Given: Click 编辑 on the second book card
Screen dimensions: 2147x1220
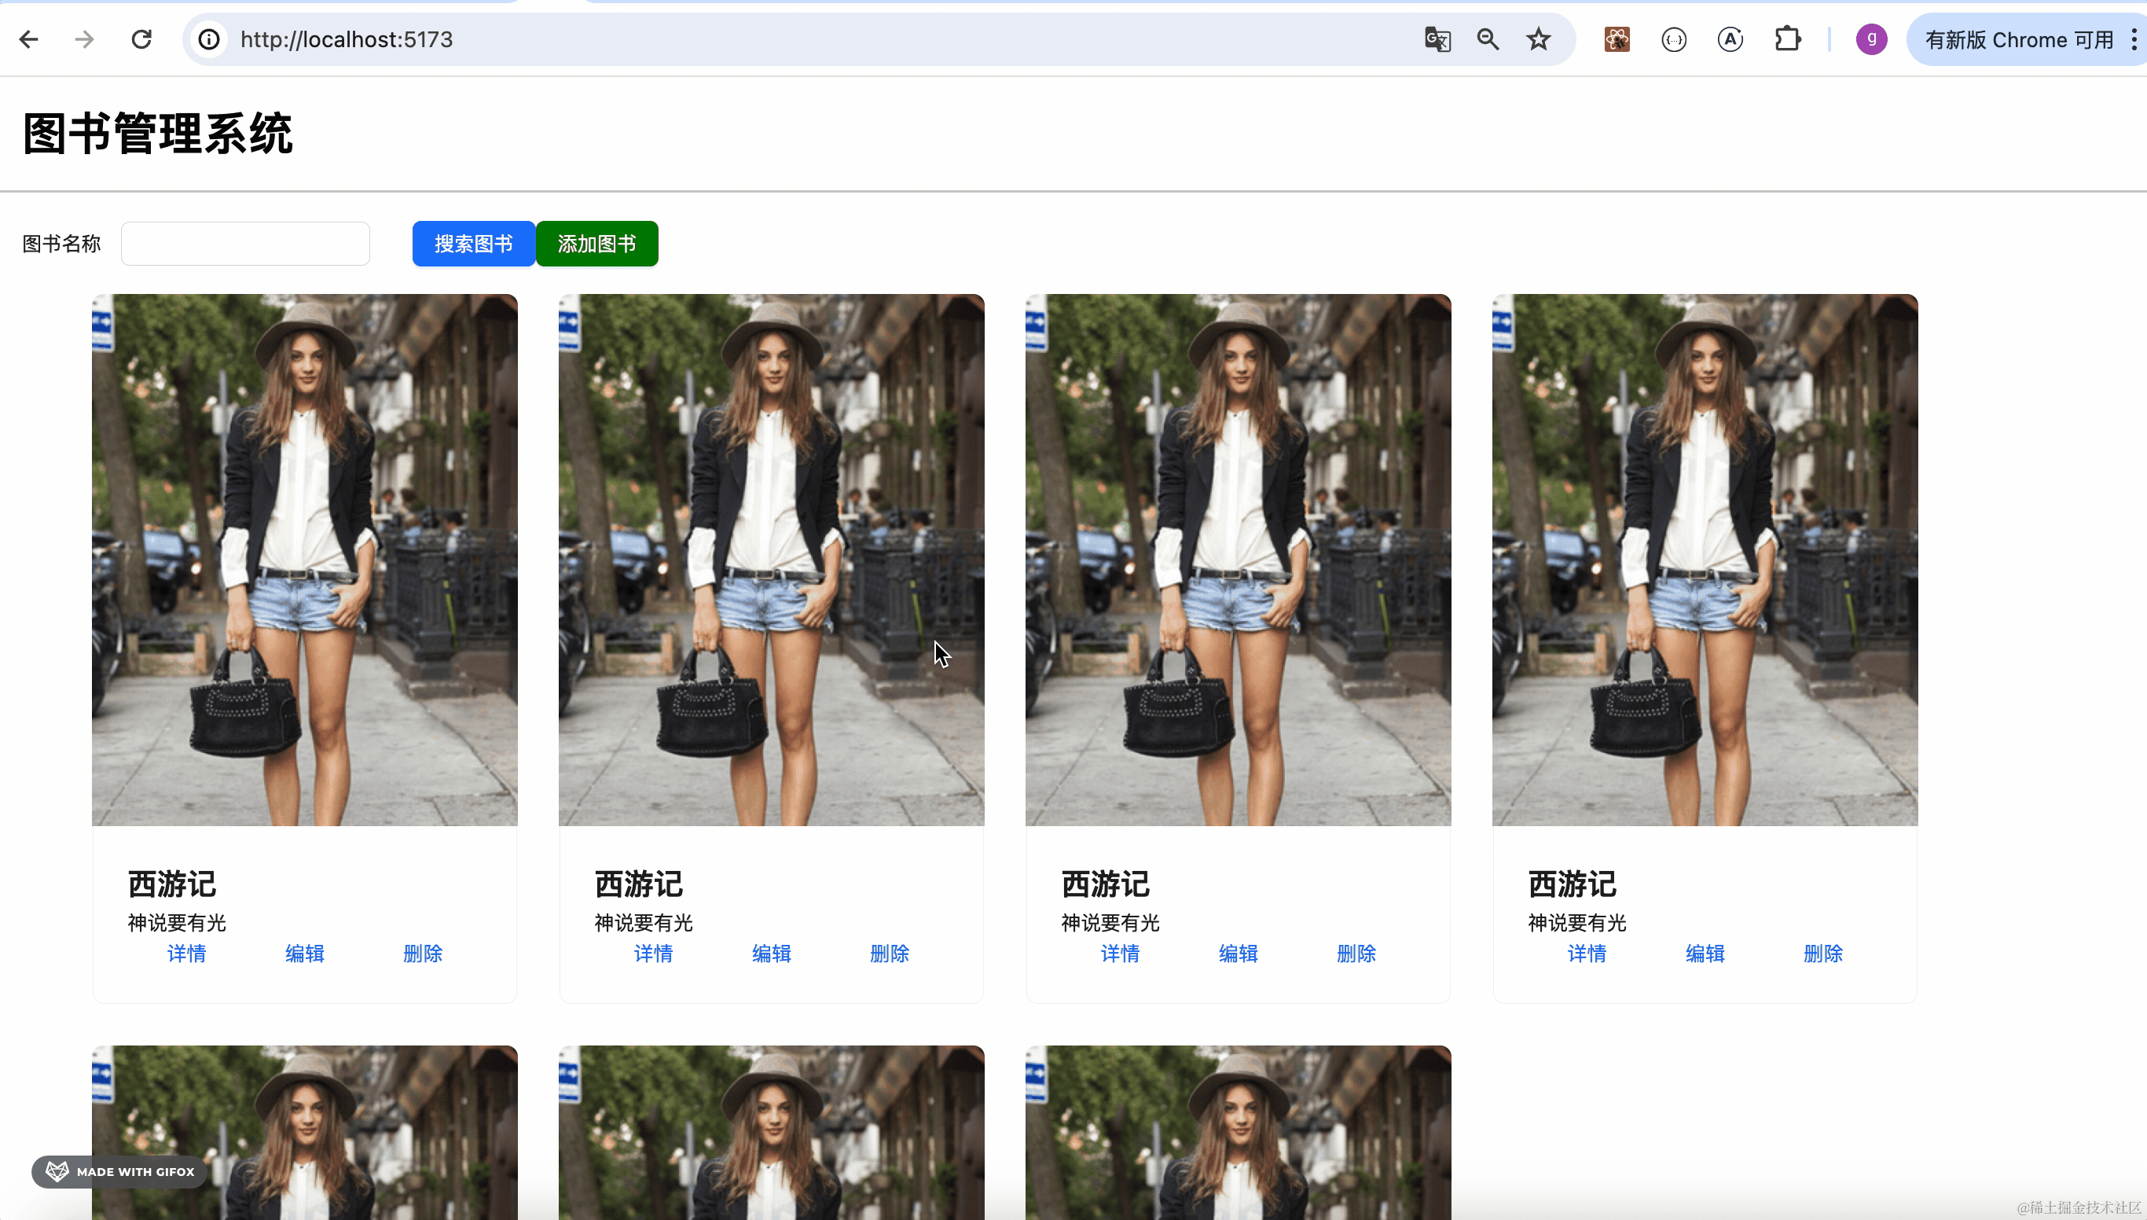Looking at the screenshot, I should (772, 954).
